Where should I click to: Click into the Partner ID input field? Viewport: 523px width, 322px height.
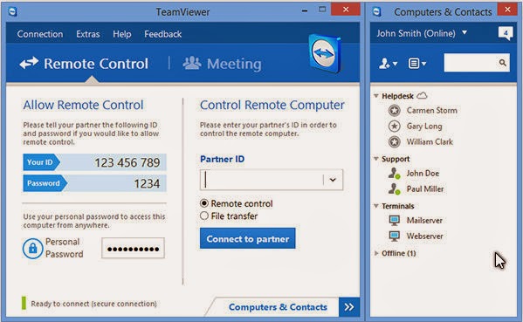[x=262, y=180]
